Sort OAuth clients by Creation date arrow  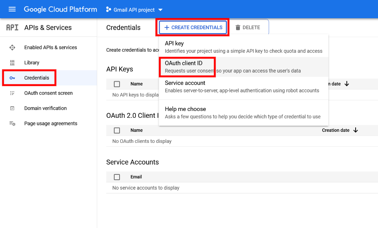[x=356, y=130]
